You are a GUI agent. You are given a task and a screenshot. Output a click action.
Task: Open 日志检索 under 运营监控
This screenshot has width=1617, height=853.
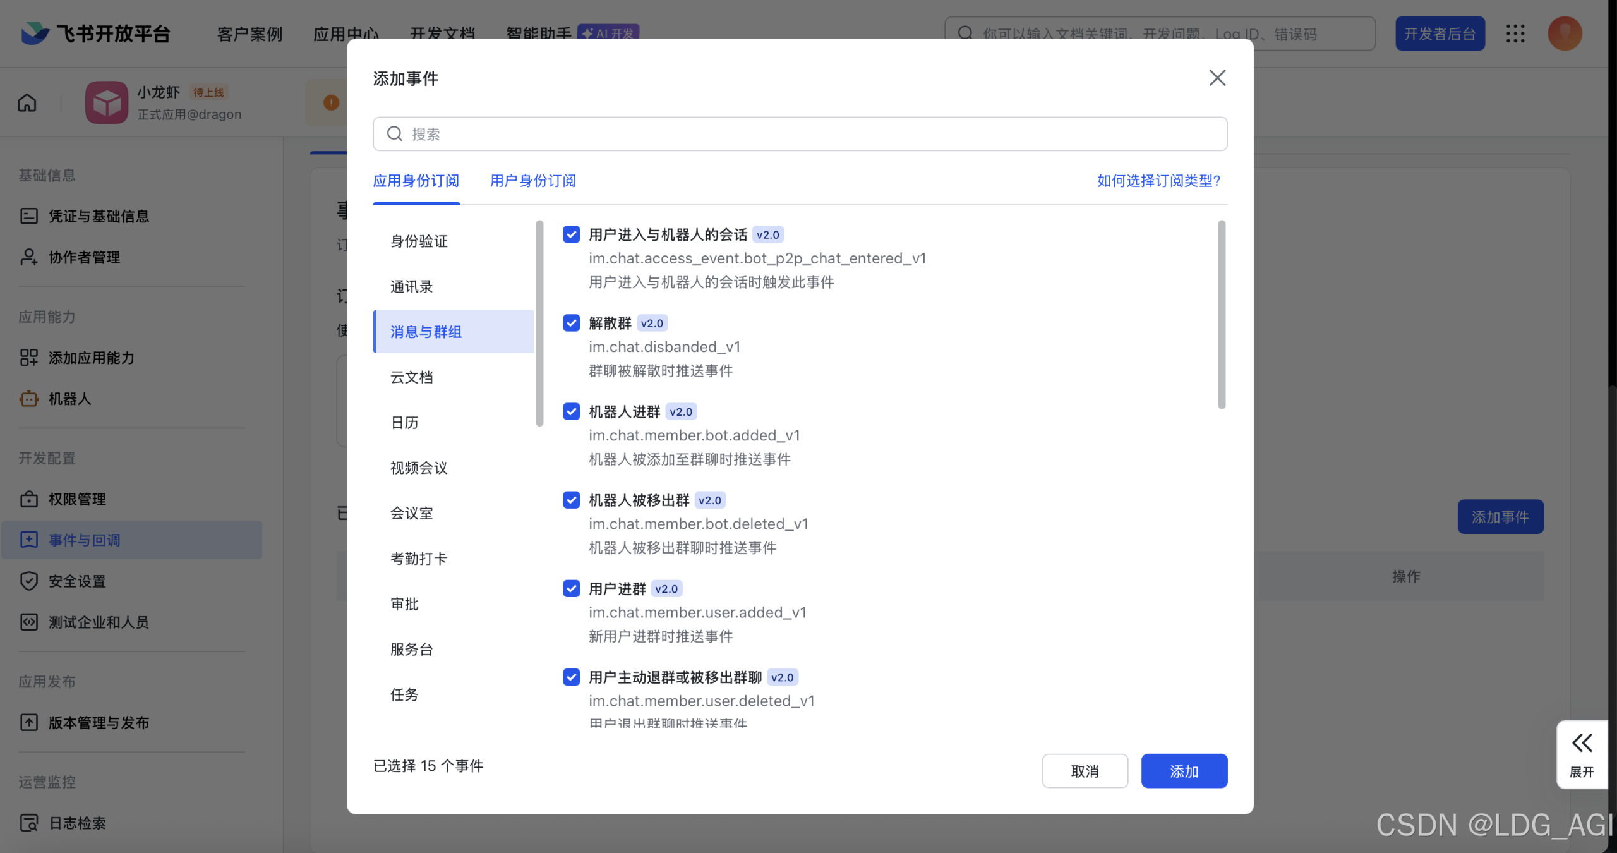[x=78, y=823]
